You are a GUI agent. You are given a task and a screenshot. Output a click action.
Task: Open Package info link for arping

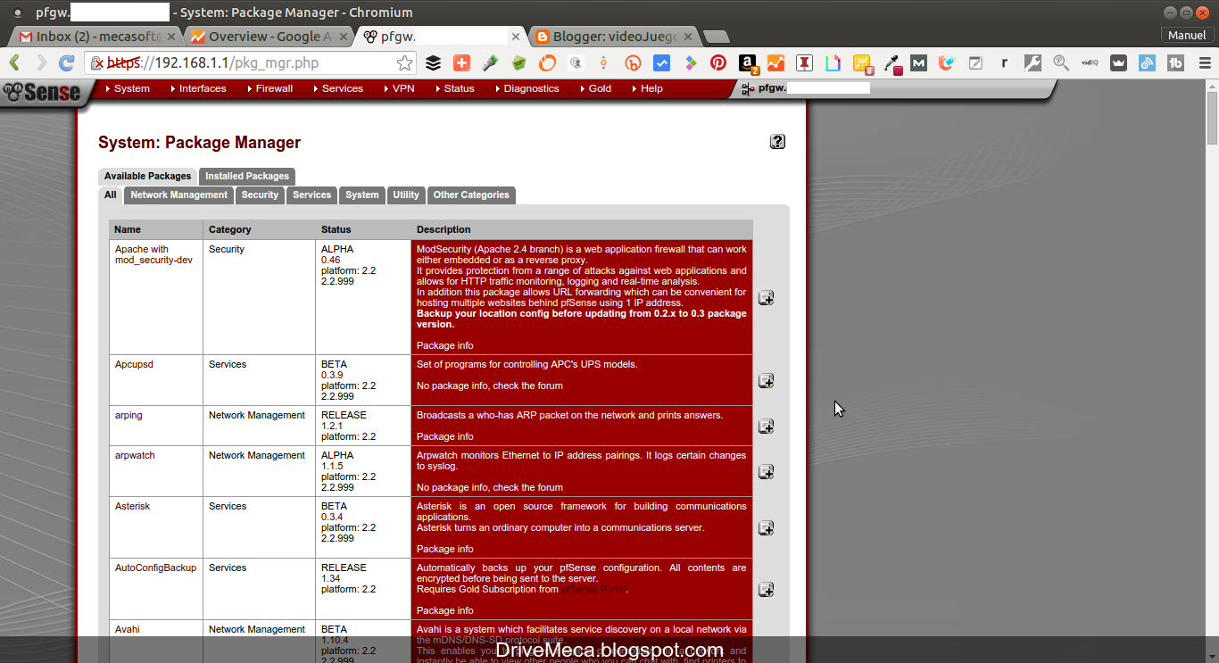pos(444,436)
